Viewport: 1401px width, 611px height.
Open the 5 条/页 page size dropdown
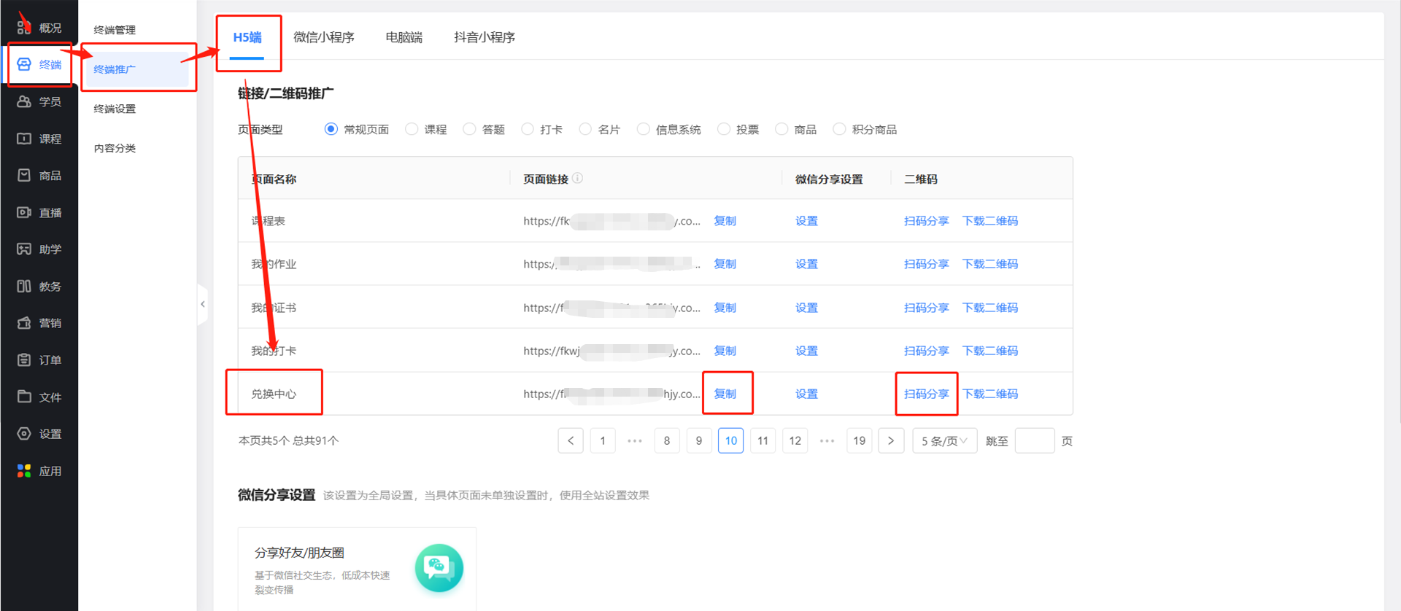(x=944, y=441)
